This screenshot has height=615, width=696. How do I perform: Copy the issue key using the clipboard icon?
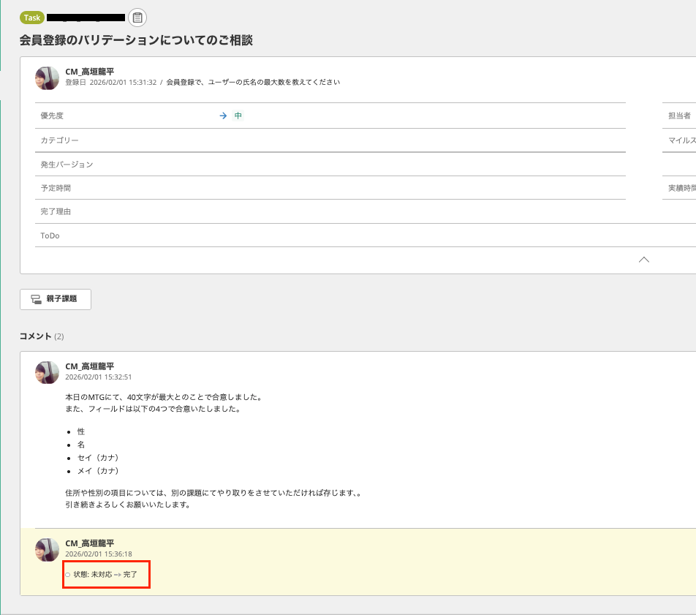coord(137,18)
